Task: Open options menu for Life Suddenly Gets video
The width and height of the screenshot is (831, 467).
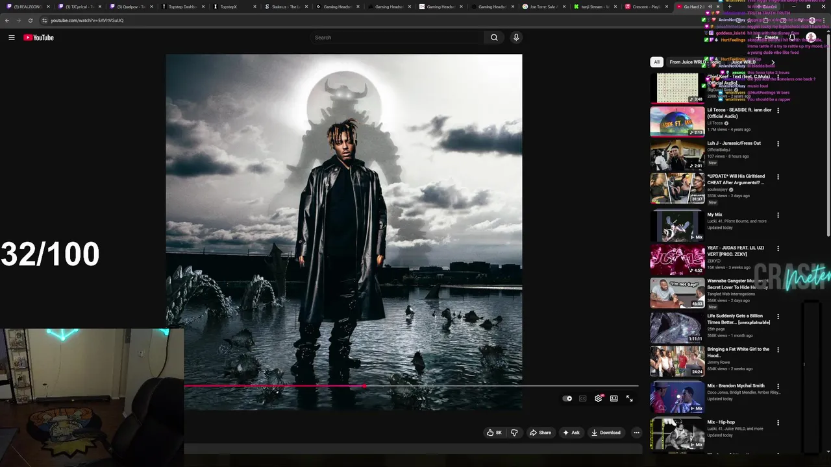Action: point(778,317)
